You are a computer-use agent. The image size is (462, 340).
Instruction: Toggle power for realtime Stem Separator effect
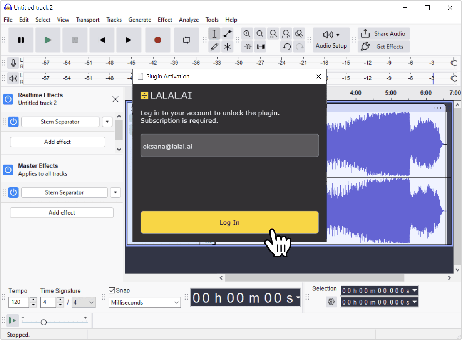(13, 122)
